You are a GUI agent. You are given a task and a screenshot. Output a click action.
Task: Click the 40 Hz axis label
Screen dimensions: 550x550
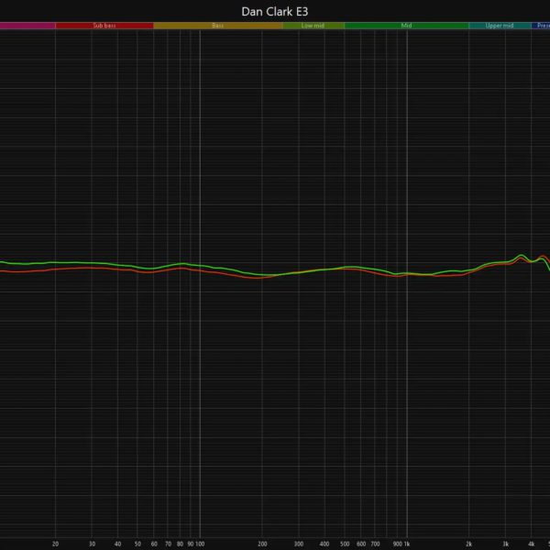118,544
